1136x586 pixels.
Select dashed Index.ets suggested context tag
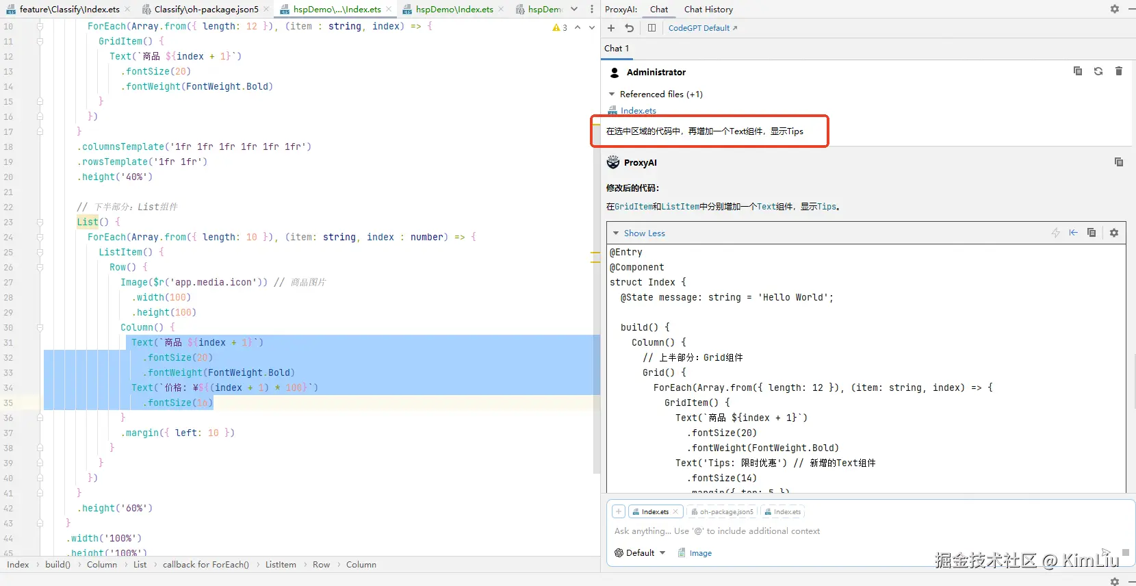point(783,511)
